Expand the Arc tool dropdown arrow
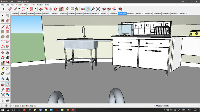This screenshot has height=112, width=200. tap(27, 9)
